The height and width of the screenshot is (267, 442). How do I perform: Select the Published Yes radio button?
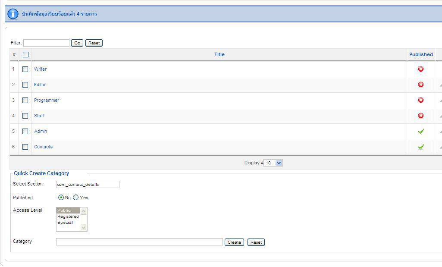tap(75, 198)
